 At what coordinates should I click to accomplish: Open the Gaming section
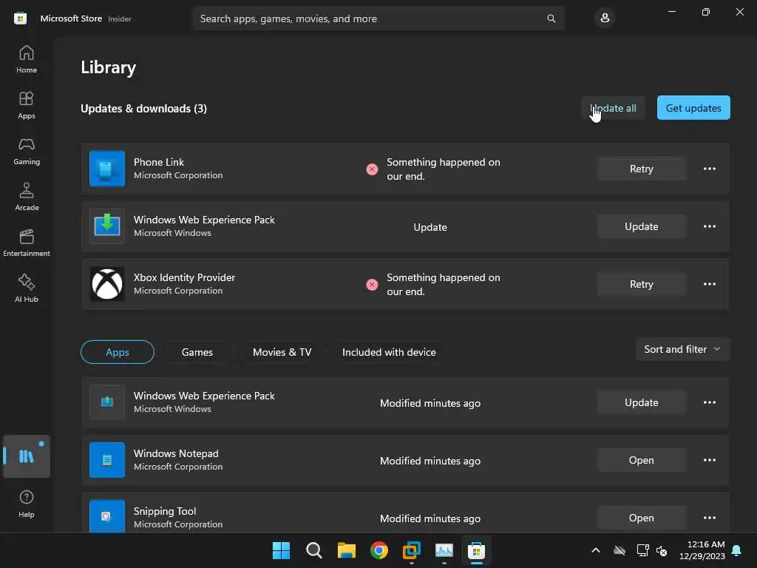click(27, 151)
